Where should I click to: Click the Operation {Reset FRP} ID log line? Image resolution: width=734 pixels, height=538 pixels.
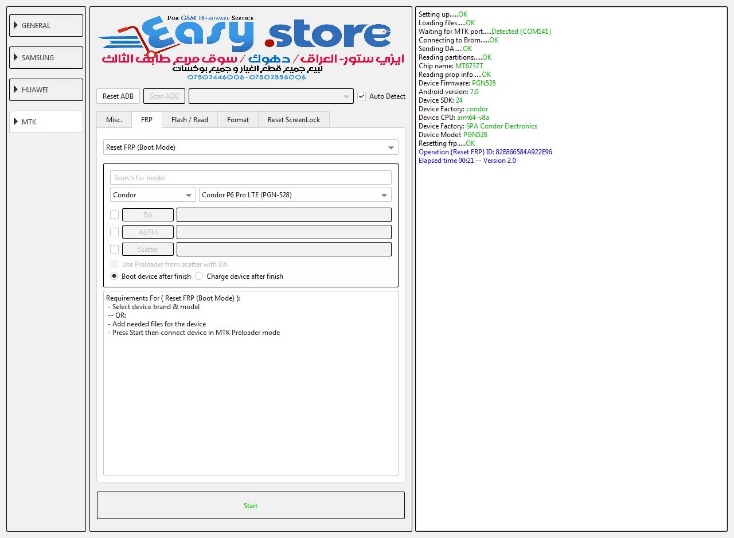click(x=485, y=152)
